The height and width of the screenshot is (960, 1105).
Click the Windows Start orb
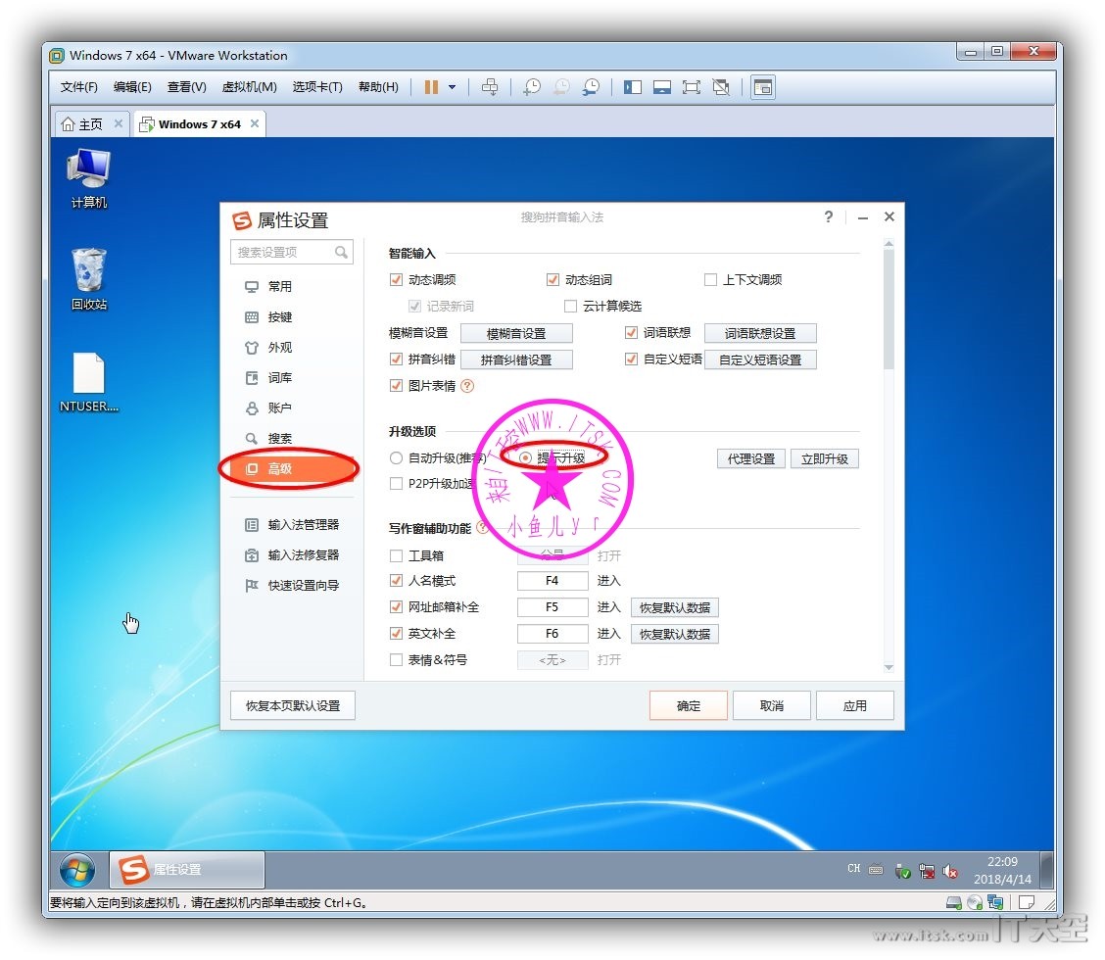[77, 870]
